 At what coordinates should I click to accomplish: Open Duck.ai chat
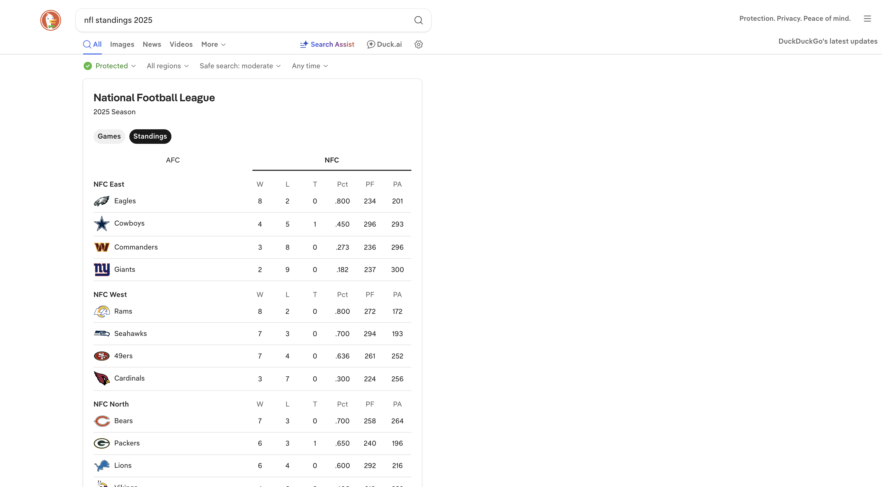point(384,44)
